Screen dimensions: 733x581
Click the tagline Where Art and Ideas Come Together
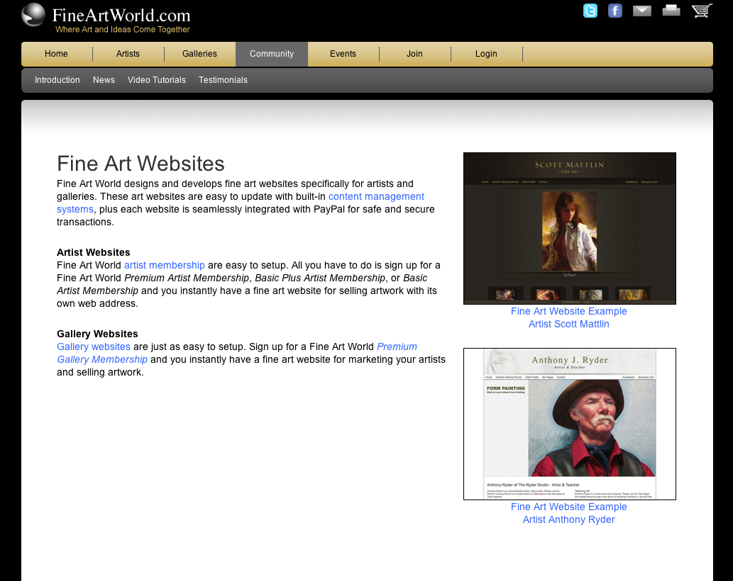tap(123, 29)
